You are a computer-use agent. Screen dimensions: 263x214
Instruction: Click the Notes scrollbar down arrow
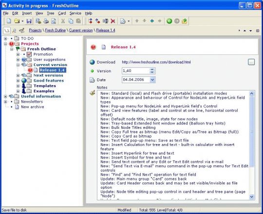pyautogui.click(x=252, y=197)
